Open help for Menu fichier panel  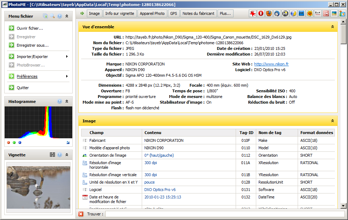[60, 16]
